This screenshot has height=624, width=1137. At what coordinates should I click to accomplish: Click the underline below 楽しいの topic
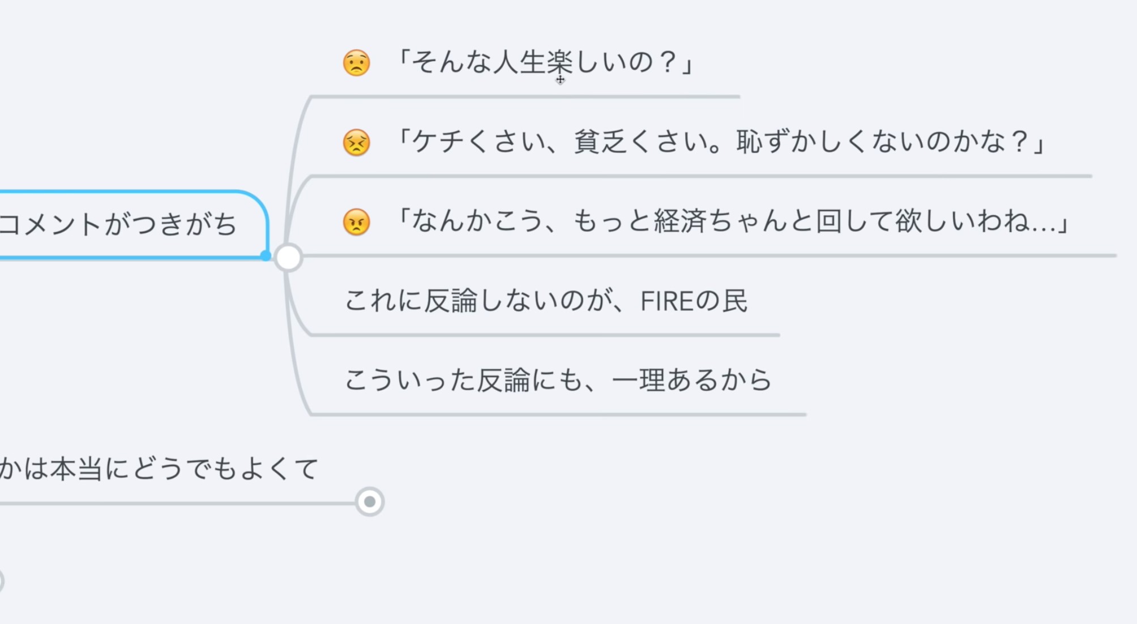tap(525, 97)
